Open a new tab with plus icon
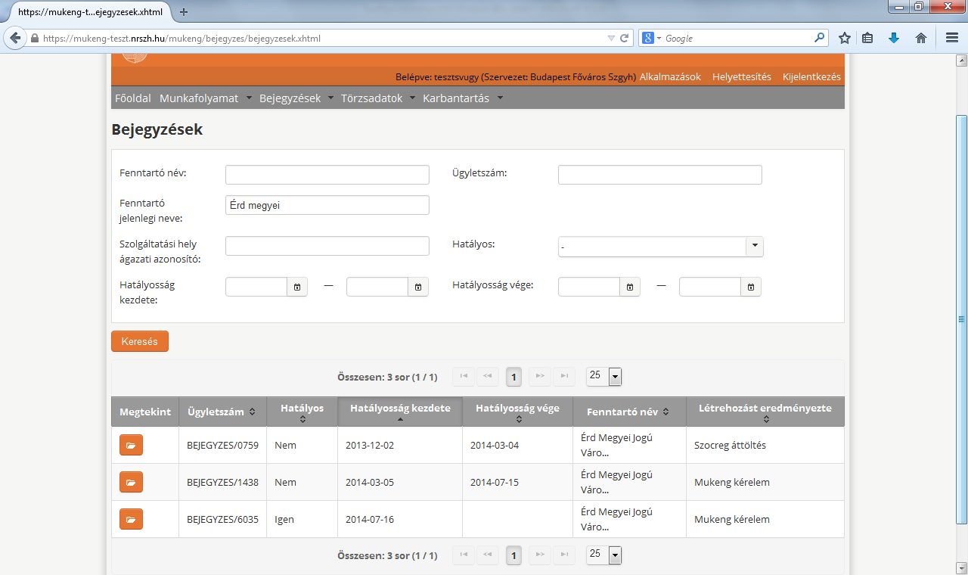Viewport: 968px width, 575px height. coord(184,11)
